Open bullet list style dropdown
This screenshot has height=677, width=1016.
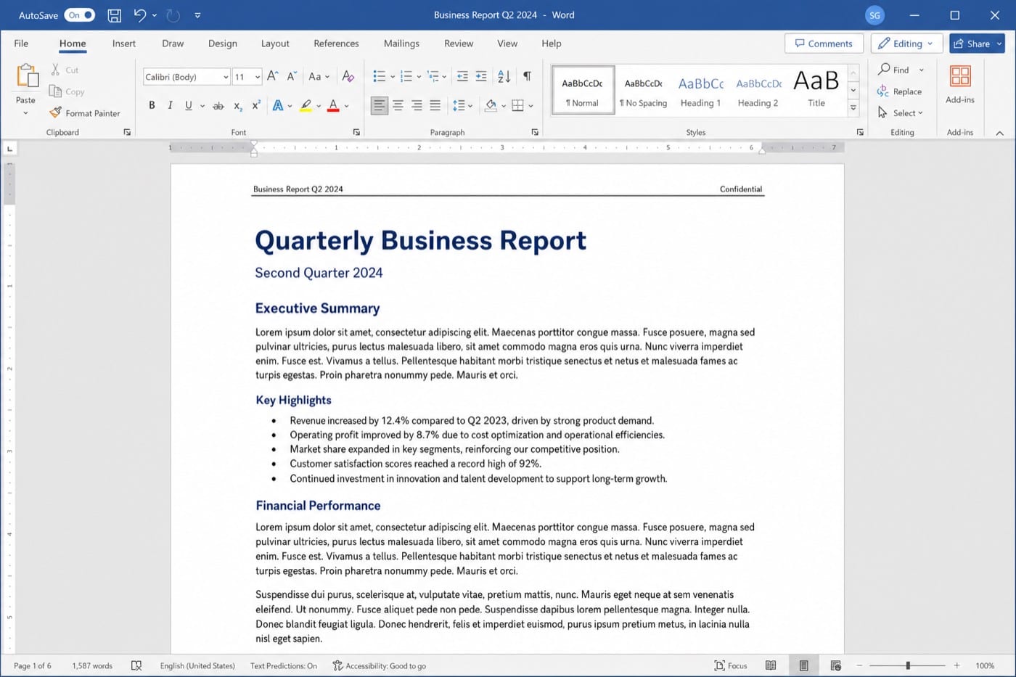(x=393, y=77)
